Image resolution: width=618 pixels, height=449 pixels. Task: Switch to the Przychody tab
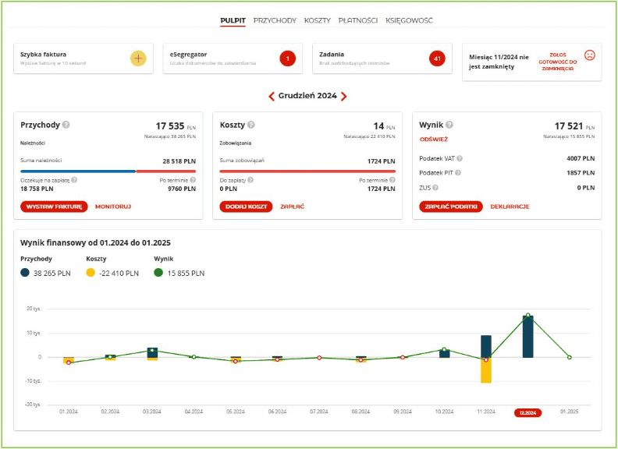(275, 20)
